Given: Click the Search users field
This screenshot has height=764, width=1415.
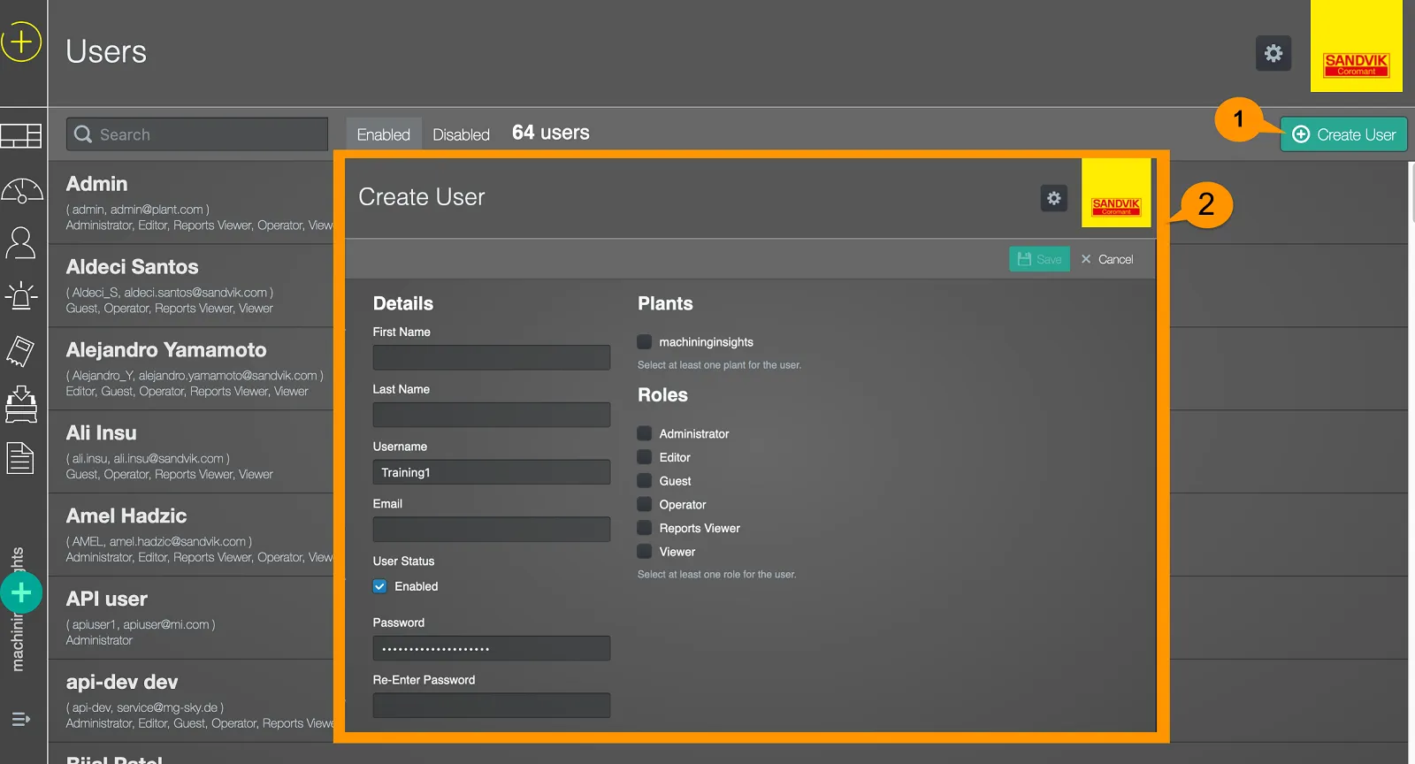Looking at the screenshot, I should click(197, 134).
